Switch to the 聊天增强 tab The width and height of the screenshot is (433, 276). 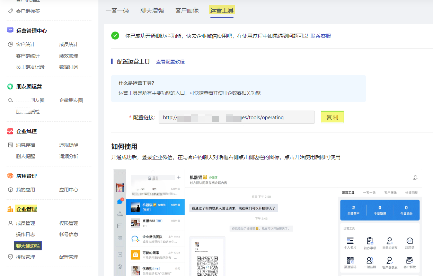pyautogui.click(x=152, y=10)
